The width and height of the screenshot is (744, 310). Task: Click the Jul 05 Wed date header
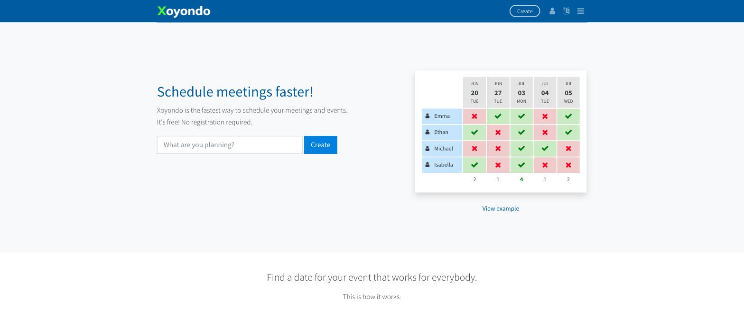pos(568,92)
